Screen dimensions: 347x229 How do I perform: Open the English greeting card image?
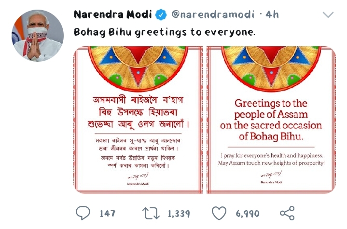pyautogui.click(x=271, y=120)
